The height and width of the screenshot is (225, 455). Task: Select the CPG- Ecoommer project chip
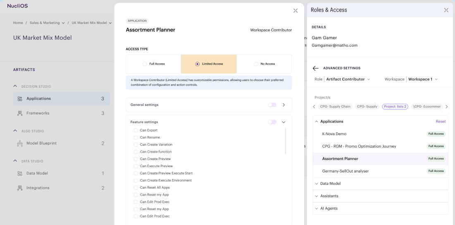coord(427,107)
